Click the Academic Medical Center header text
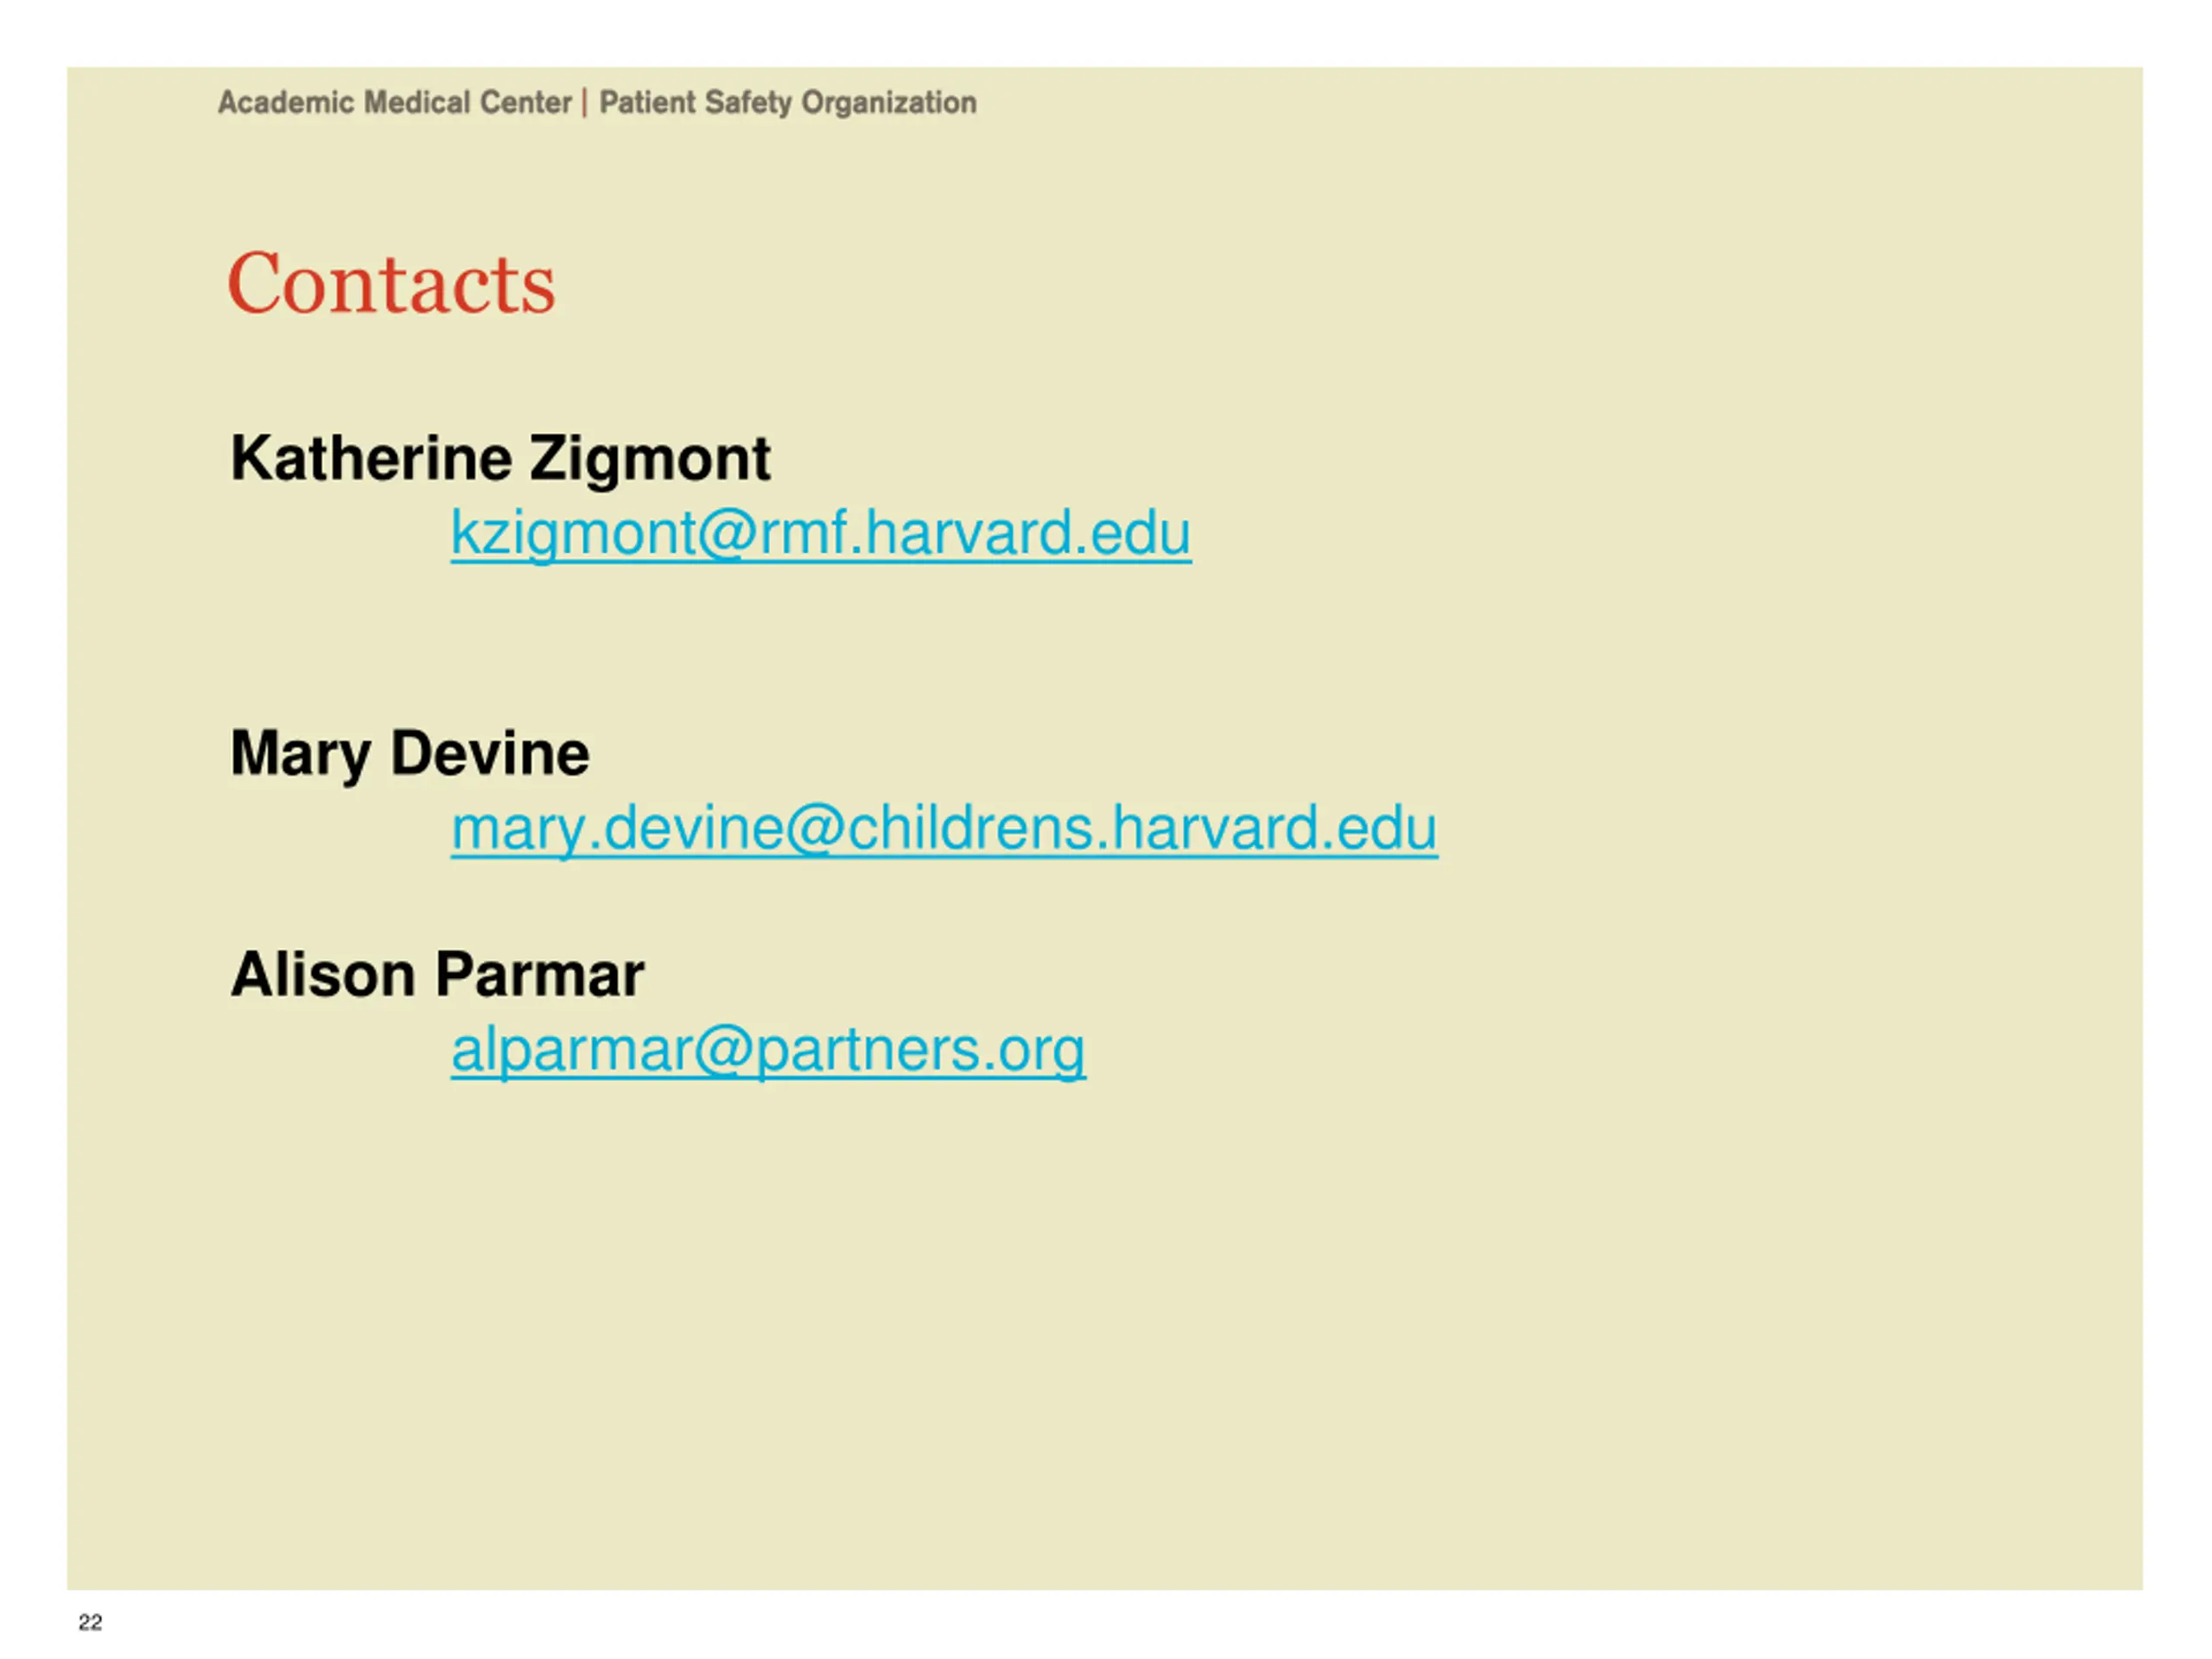The image size is (2212, 1659). coord(394,102)
